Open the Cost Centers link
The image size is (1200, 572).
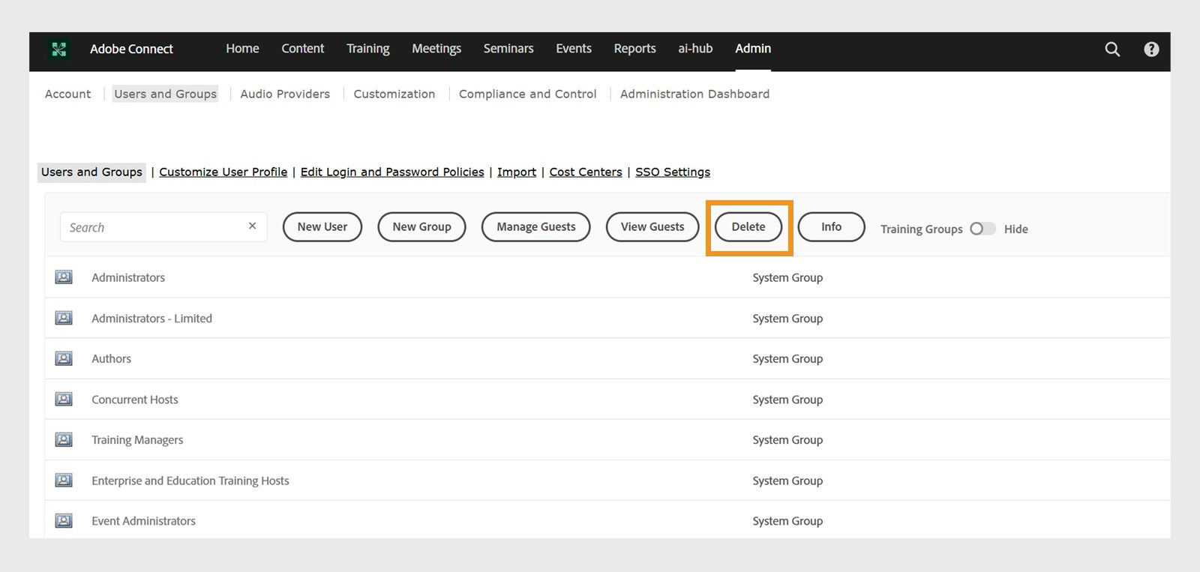(586, 172)
